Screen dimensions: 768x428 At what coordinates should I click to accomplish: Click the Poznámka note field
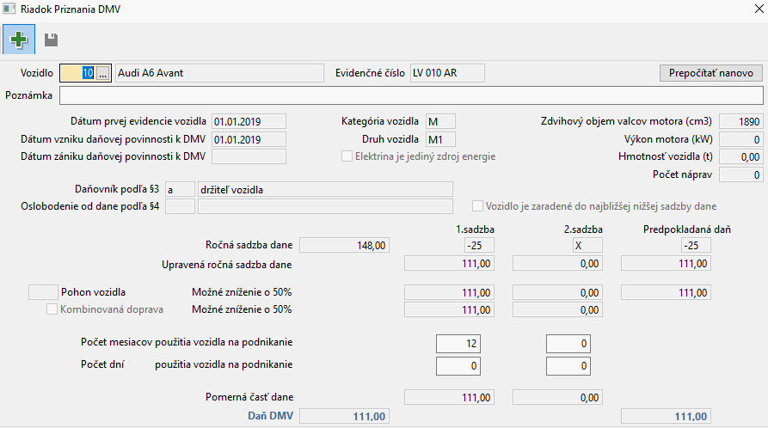[x=411, y=95]
